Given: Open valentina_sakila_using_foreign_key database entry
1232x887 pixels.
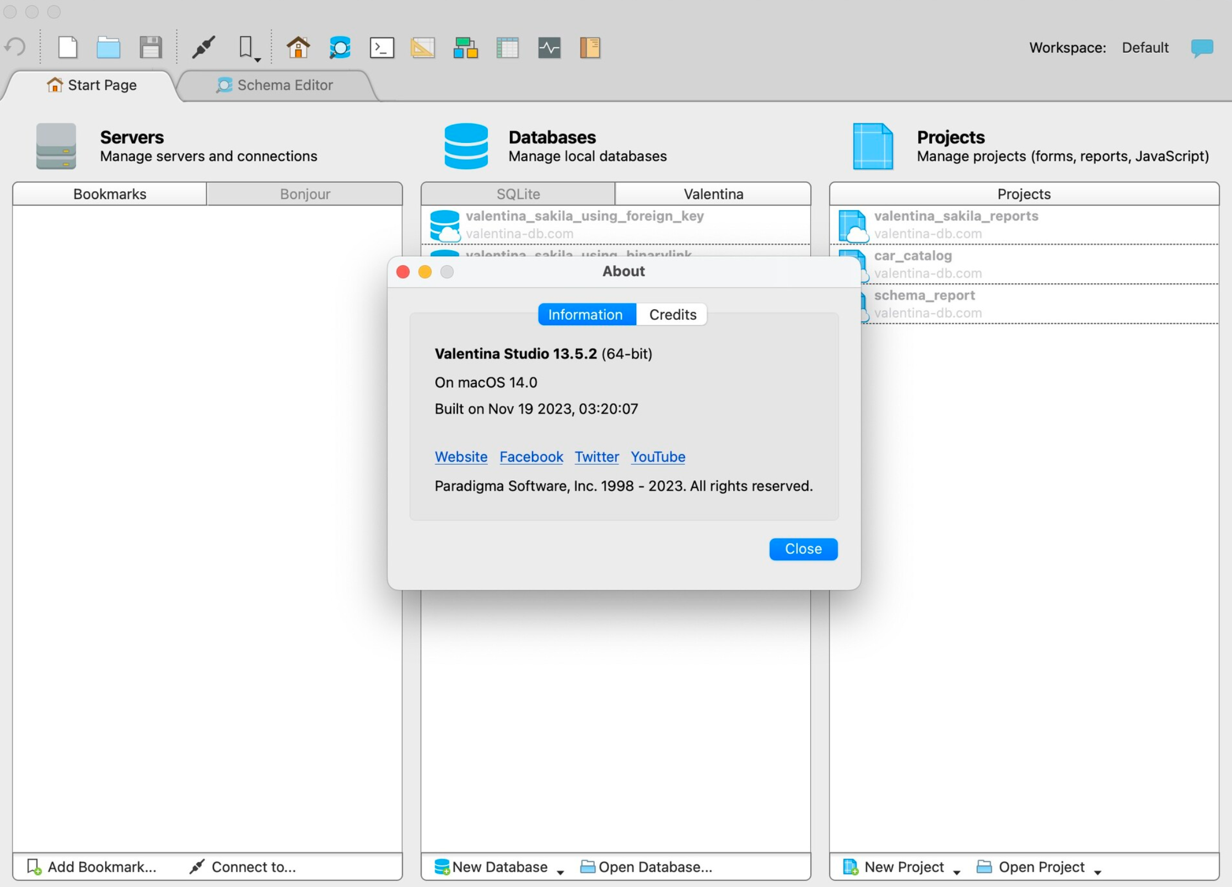Looking at the screenshot, I should tap(616, 225).
